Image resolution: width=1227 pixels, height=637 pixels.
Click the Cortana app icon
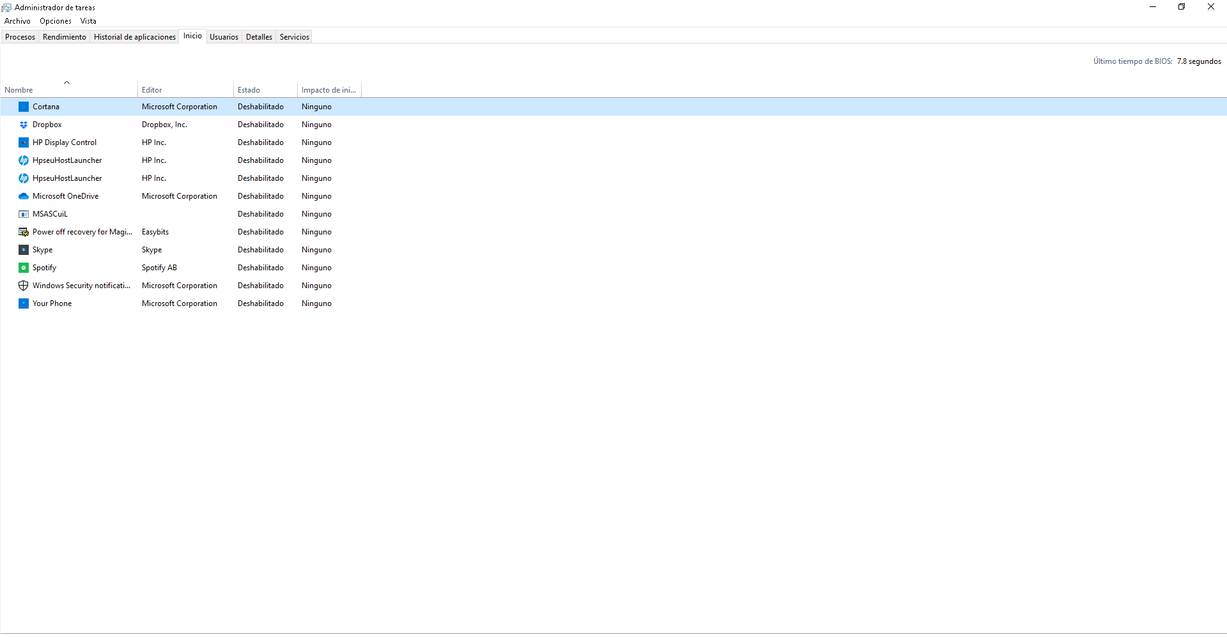click(24, 107)
